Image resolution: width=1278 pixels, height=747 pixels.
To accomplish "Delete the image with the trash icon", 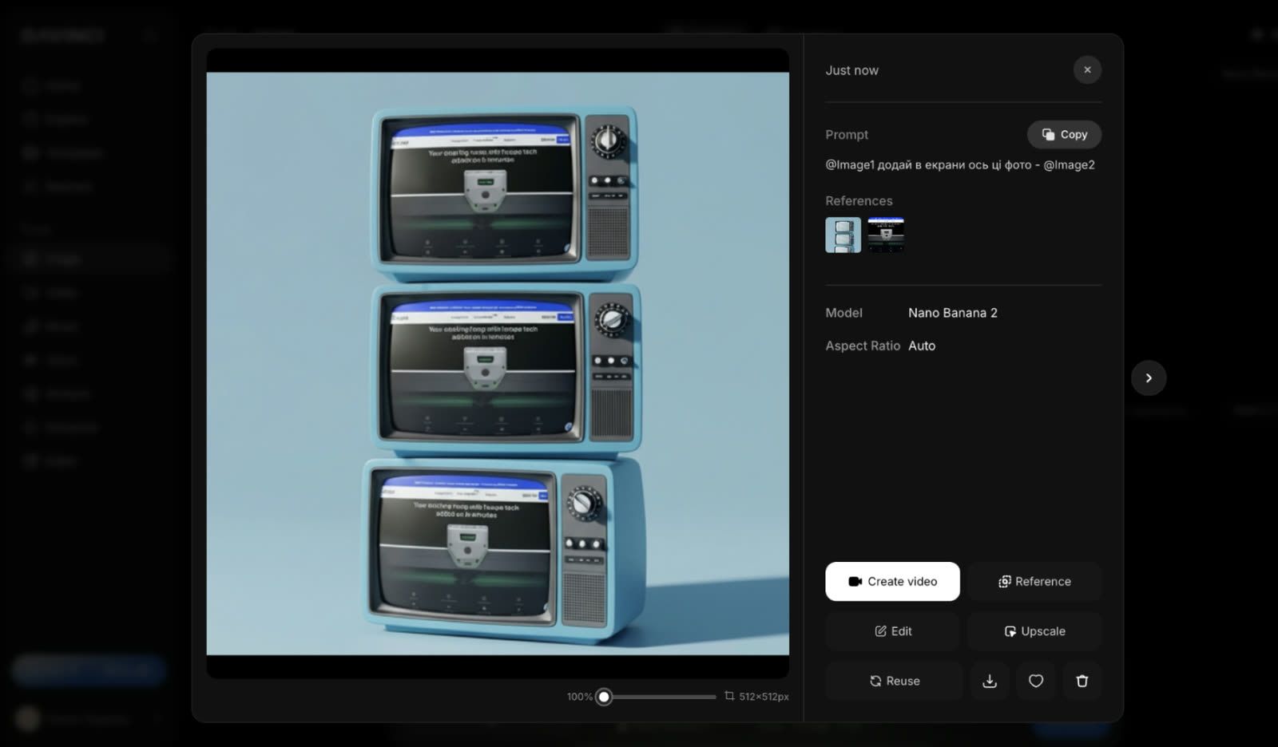I will click(x=1082, y=681).
